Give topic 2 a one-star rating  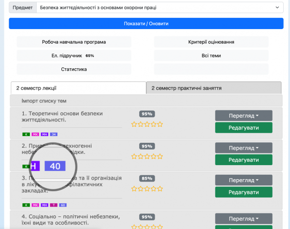134,156
